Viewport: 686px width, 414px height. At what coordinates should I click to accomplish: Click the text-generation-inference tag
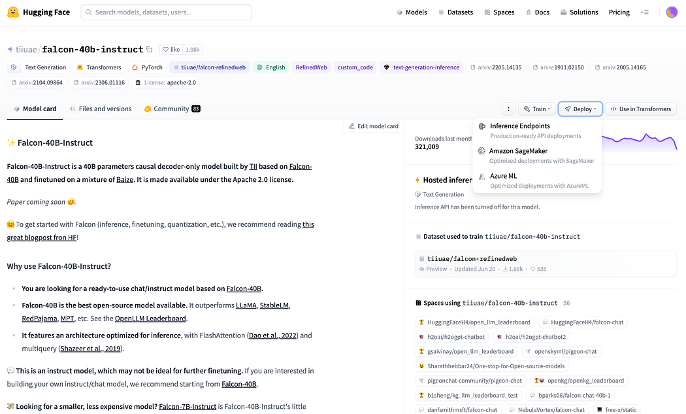pyautogui.click(x=421, y=67)
